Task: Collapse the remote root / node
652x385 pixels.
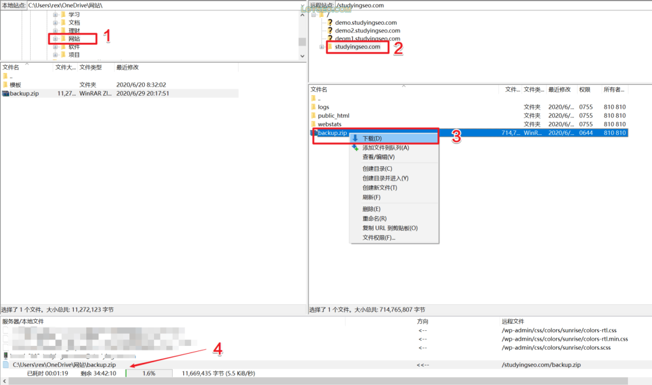Action: [x=314, y=14]
